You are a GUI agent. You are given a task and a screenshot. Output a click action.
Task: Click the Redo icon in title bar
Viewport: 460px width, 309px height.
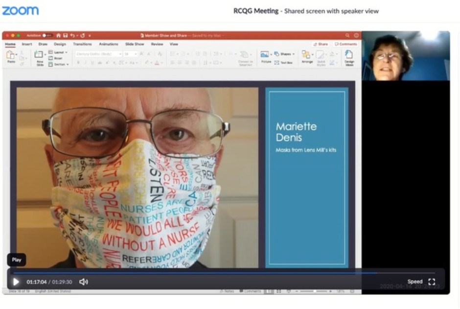tap(83, 36)
